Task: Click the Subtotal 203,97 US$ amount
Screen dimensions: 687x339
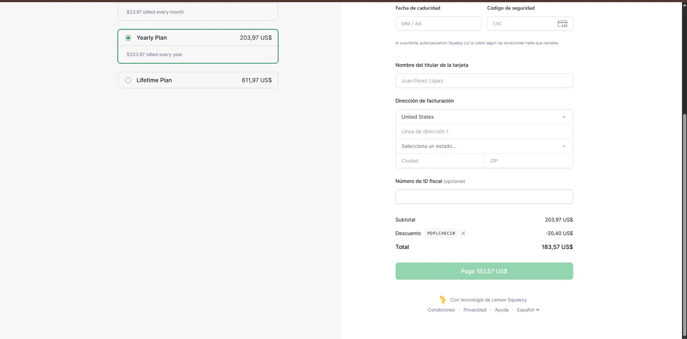Action: 559,220
